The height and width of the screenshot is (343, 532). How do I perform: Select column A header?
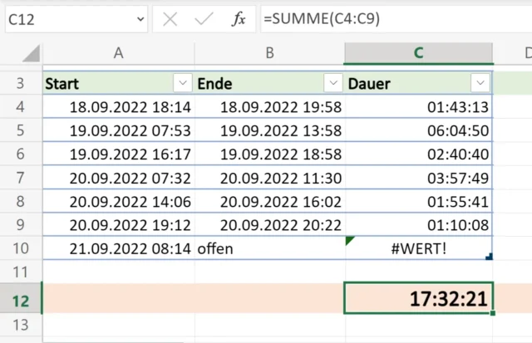tap(119, 53)
